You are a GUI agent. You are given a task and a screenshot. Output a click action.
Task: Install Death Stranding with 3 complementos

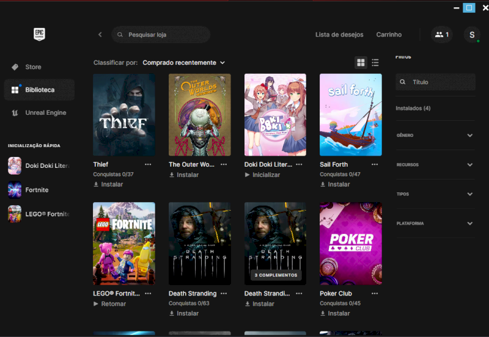pos(259,303)
